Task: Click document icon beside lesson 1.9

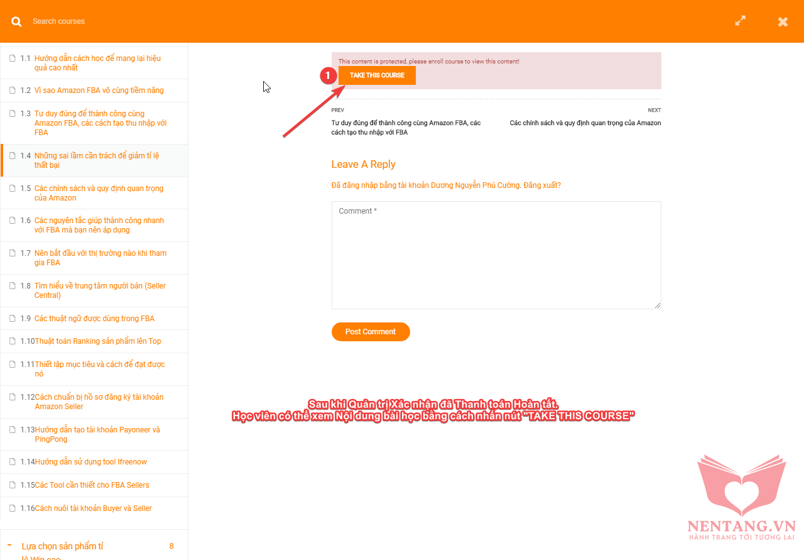Action: pyautogui.click(x=13, y=319)
